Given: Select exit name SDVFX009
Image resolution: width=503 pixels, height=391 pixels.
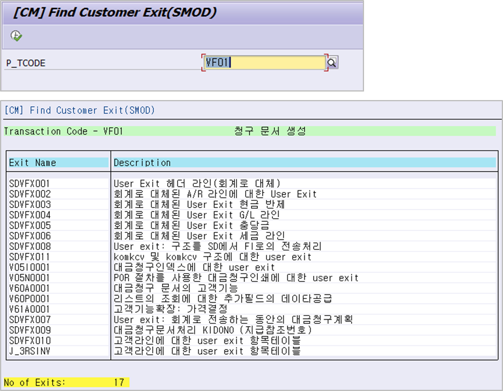Looking at the screenshot, I should pyautogui.click(x=30, y=330).
